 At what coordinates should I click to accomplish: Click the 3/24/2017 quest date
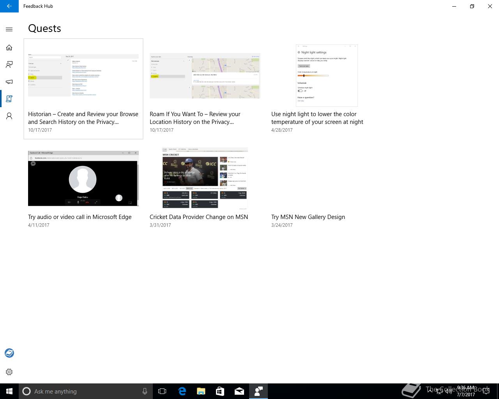click(282, 225)
